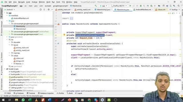Click the Apply Changes and Restart Activity icon
The image size is (183, 102).
tap(134, 6)
